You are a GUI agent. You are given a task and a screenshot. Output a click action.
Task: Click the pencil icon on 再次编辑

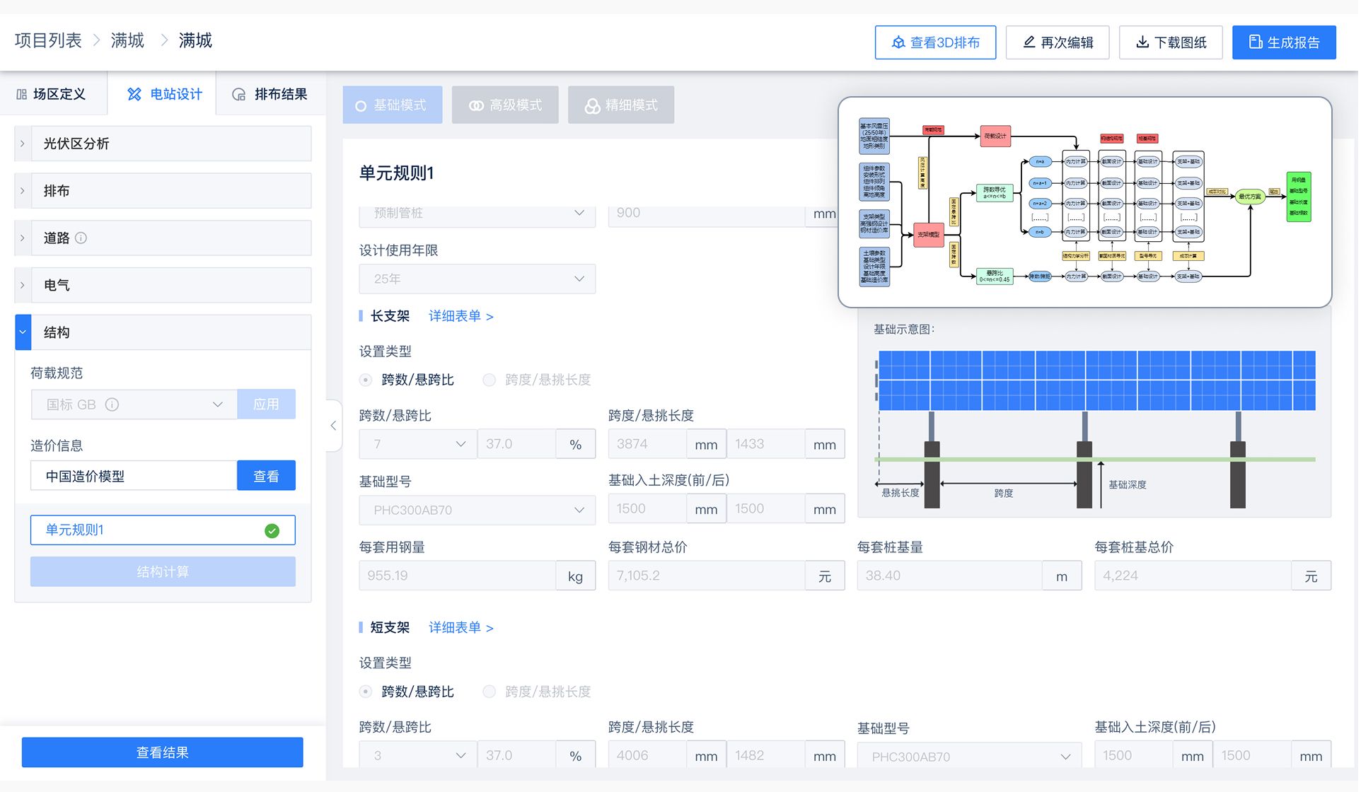click(x=1029, y=42)
